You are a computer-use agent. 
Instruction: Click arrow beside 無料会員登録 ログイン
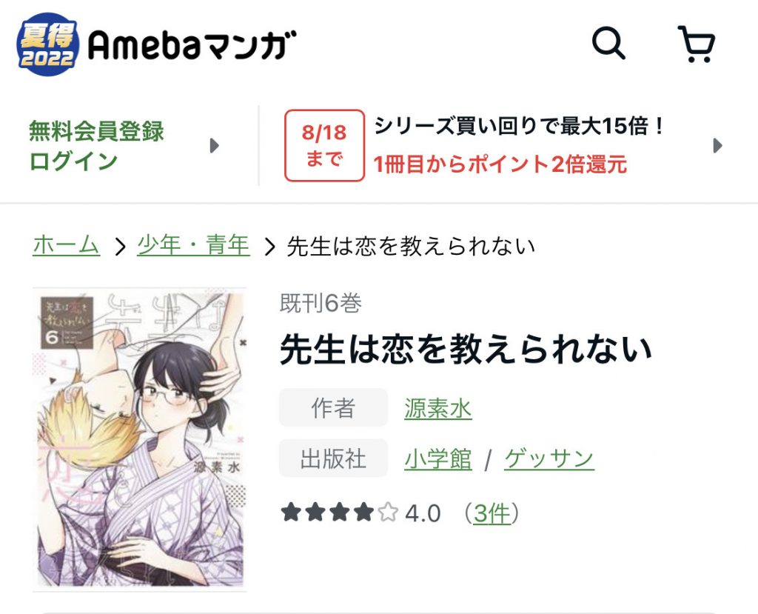pos(215,146)
